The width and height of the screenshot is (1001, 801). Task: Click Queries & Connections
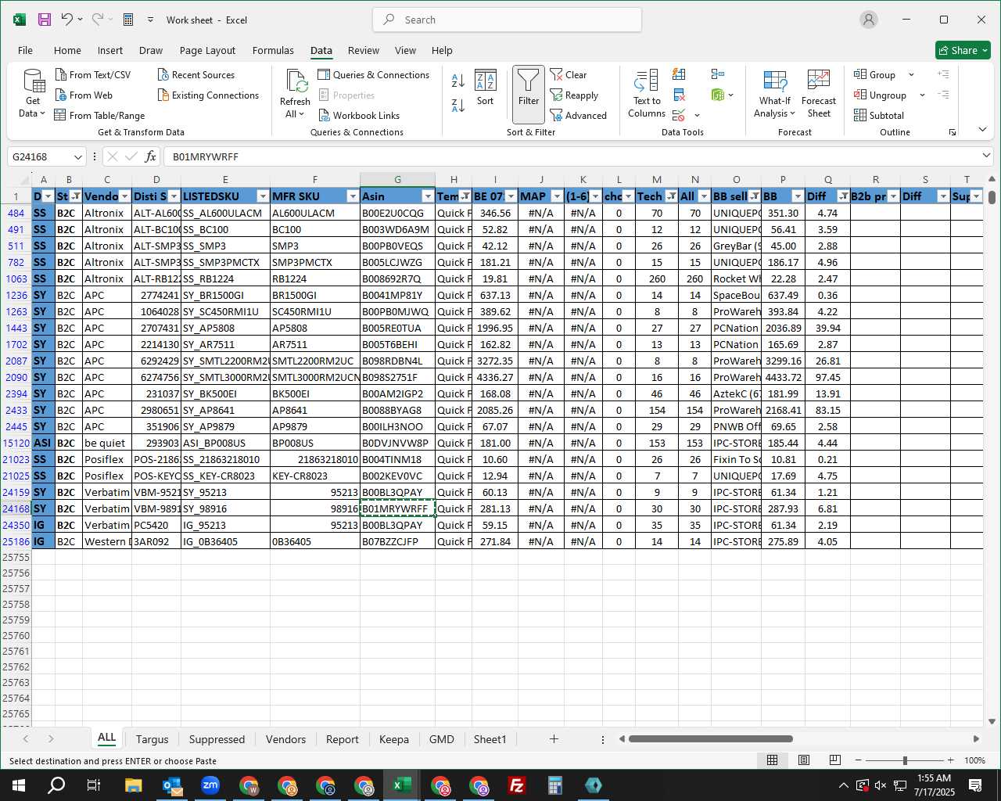click(374, 75)
